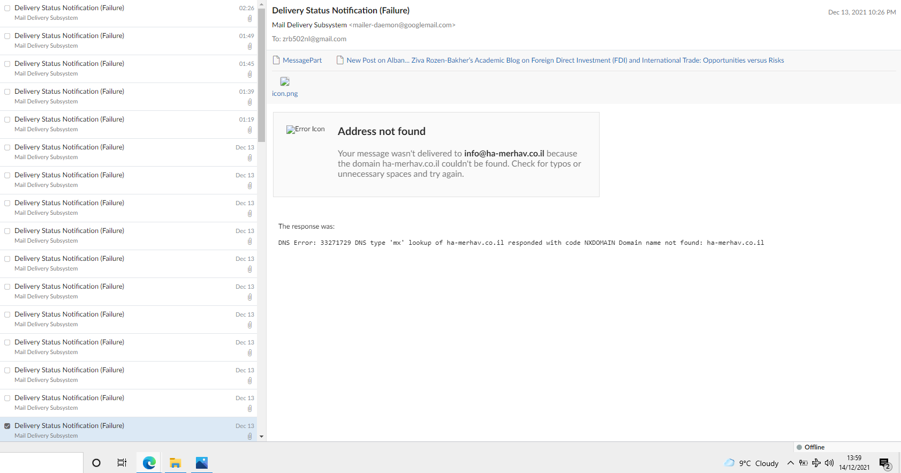Image resolution: width=901 pixels, height=473 pixels.
Task: Click the Offline status indicator
Action: click(811, 447)
